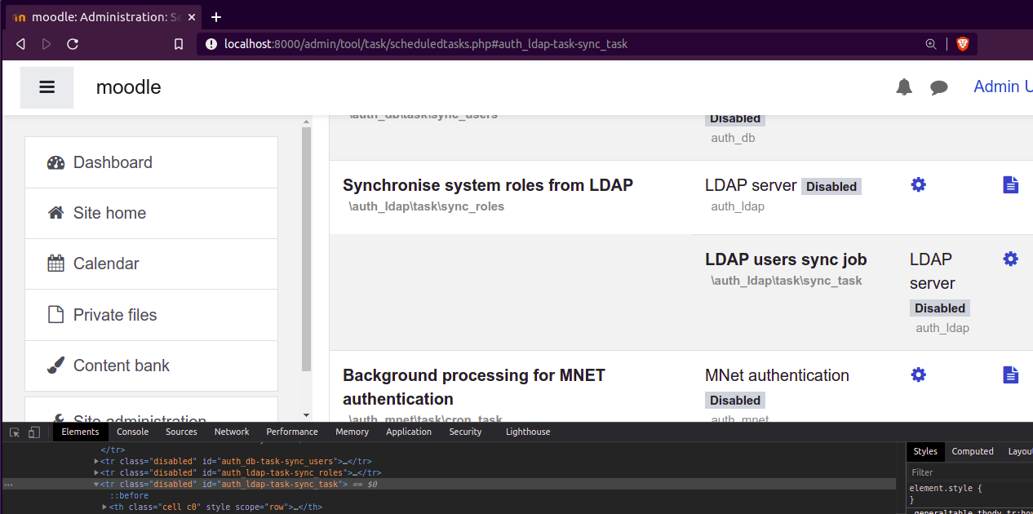Click the Private files document icon

coord(55,315)
